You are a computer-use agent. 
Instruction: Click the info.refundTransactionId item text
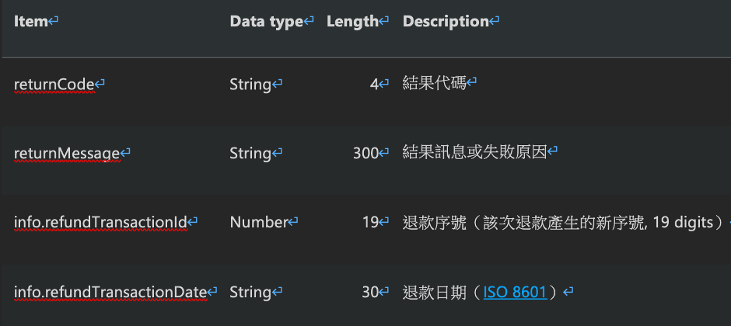click(100, 223)
